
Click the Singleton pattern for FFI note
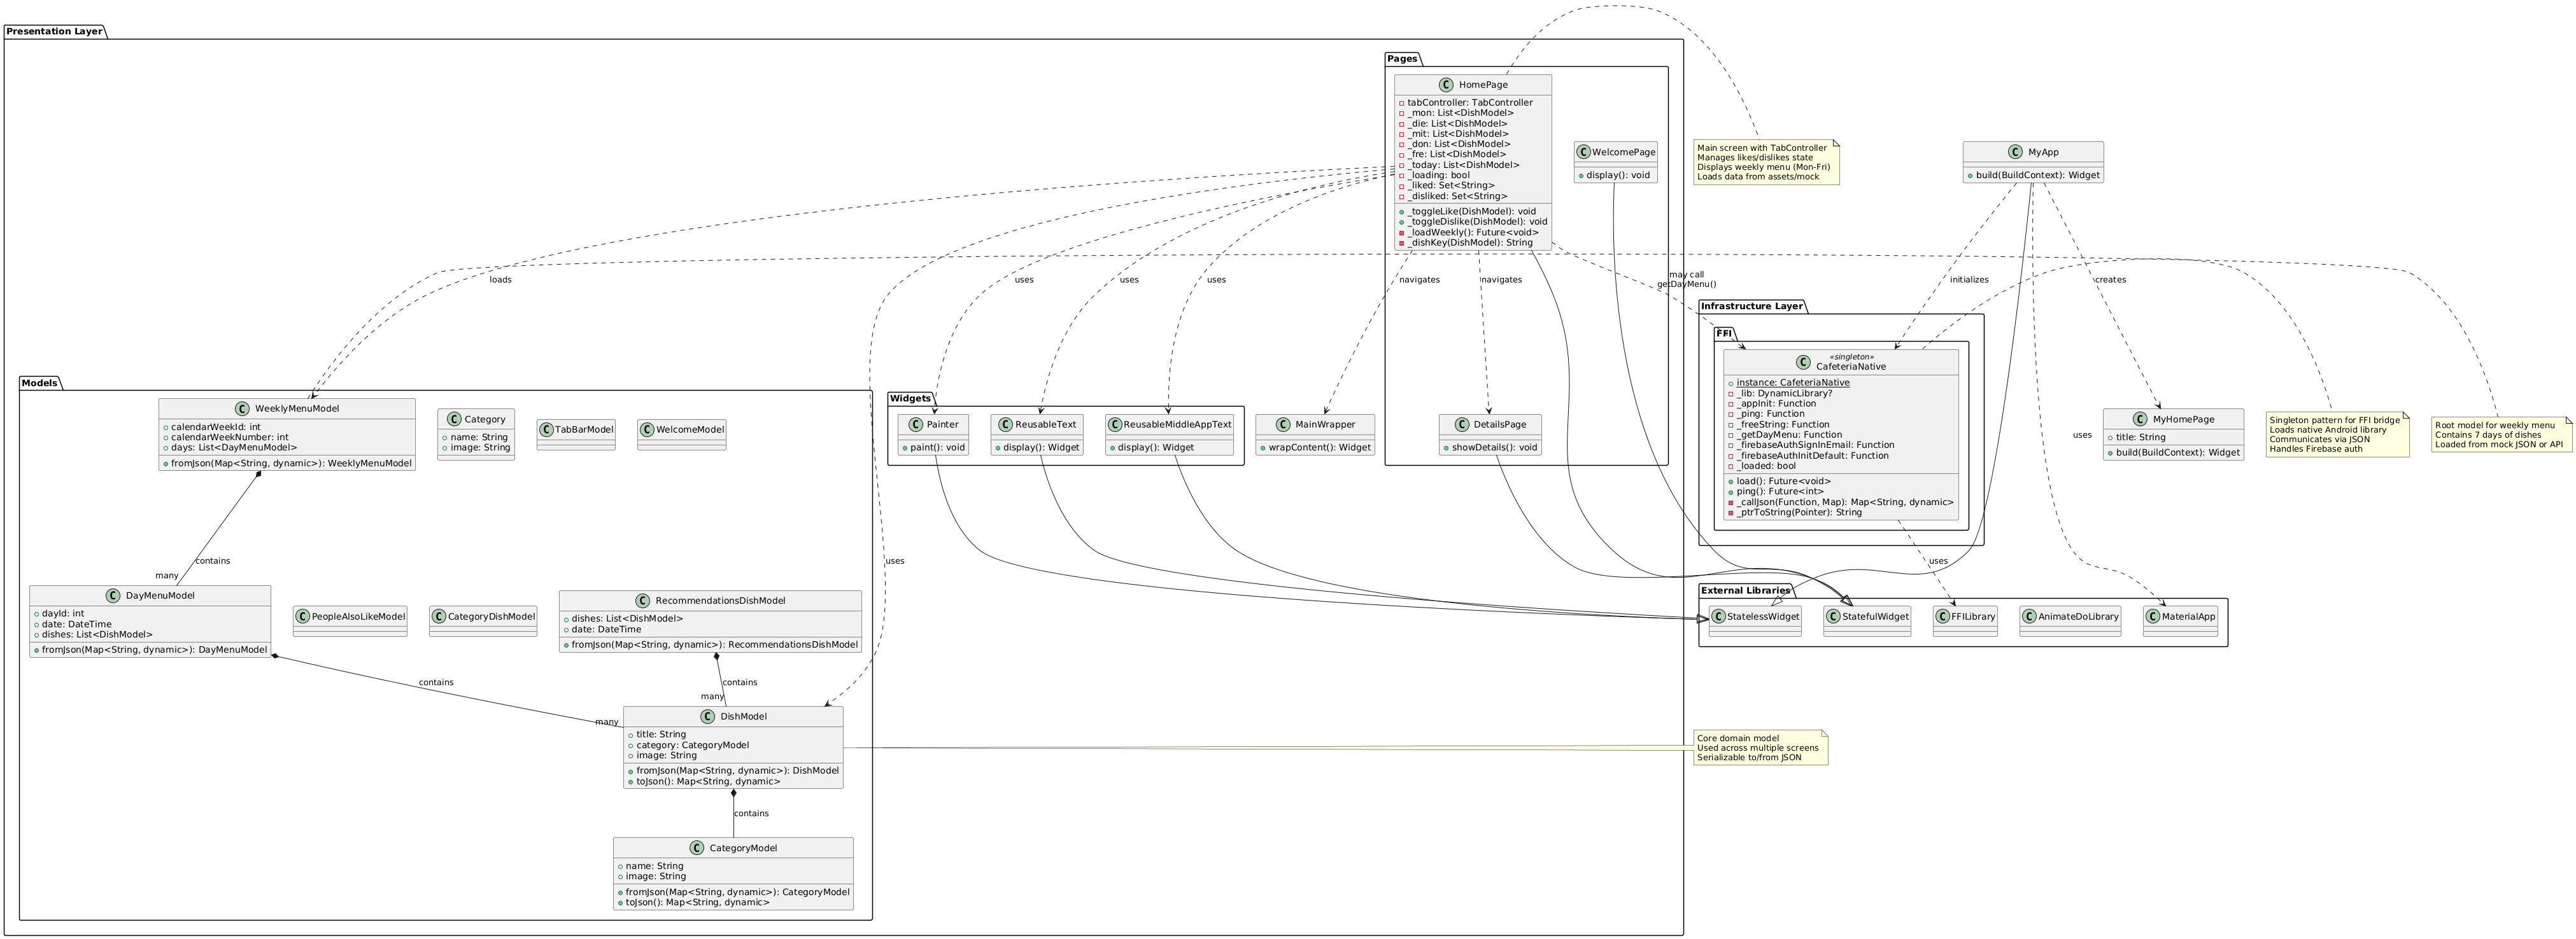coord(2336,435)
